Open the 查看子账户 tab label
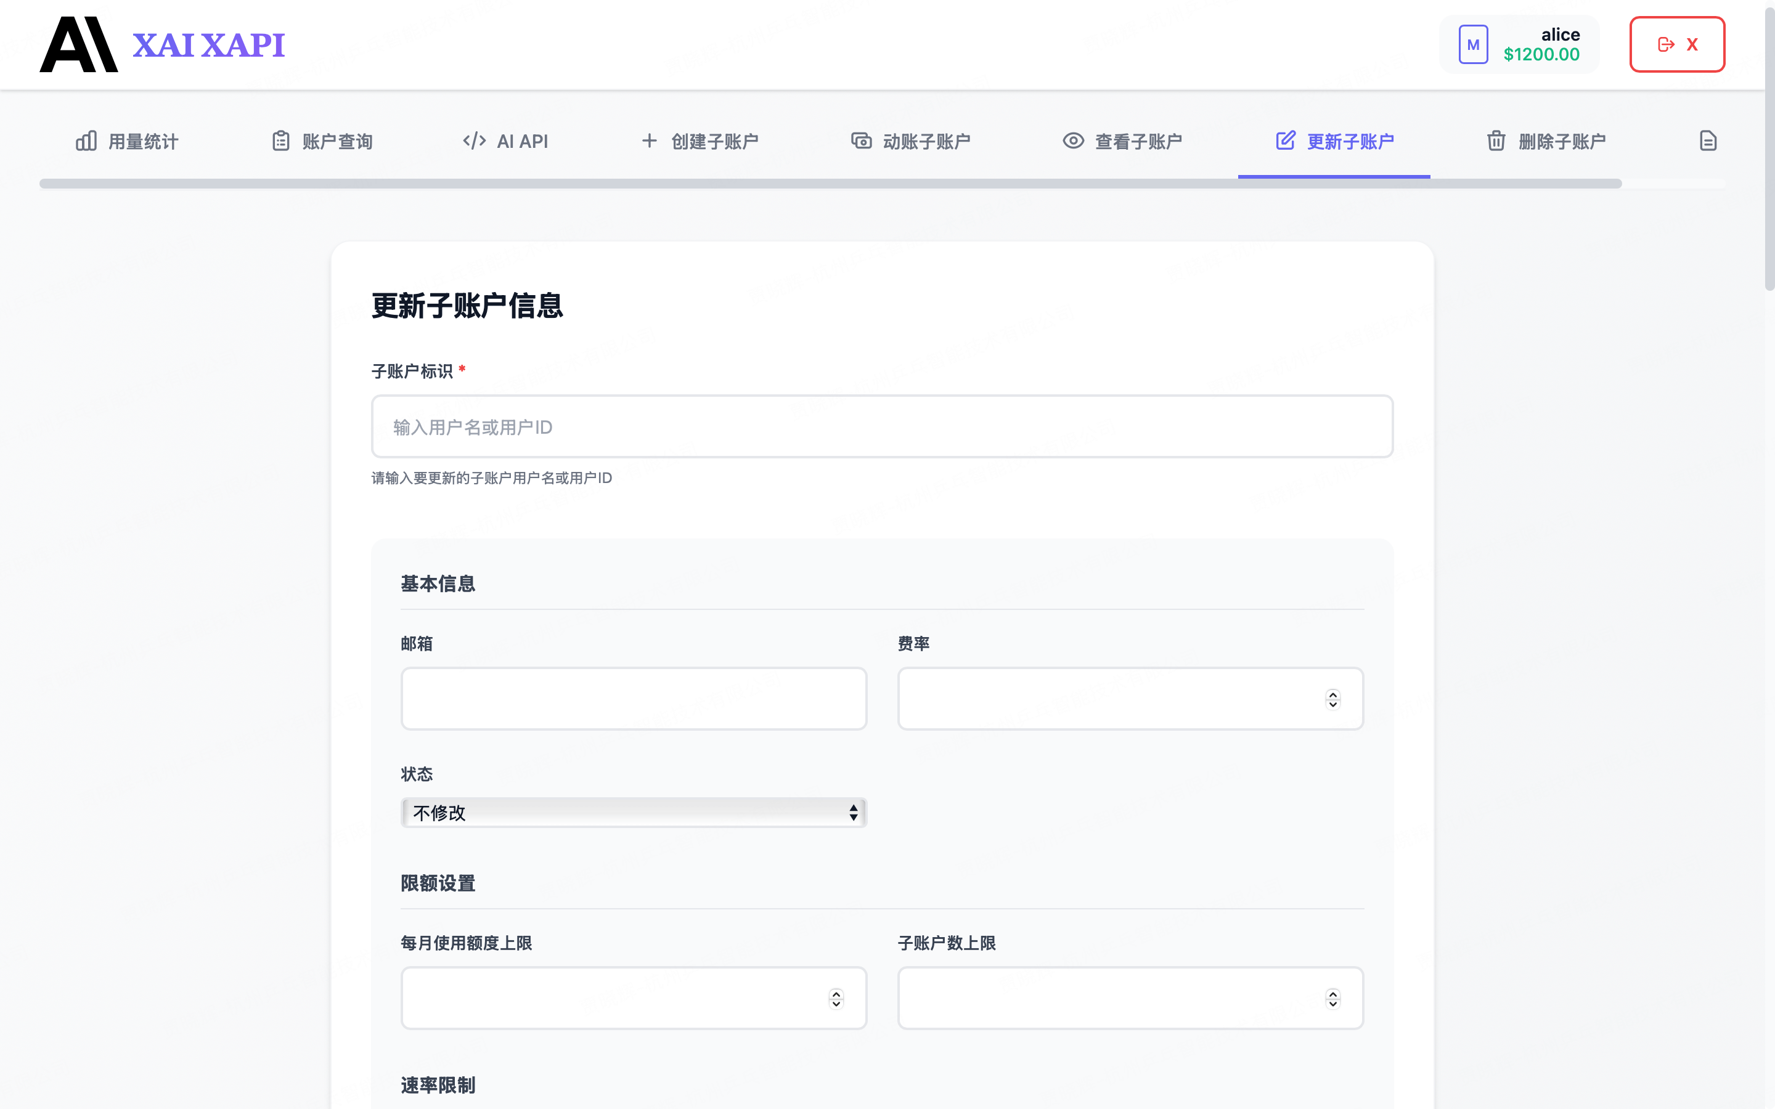This screenshot has width=1775, height=1109. (1138, 141)
